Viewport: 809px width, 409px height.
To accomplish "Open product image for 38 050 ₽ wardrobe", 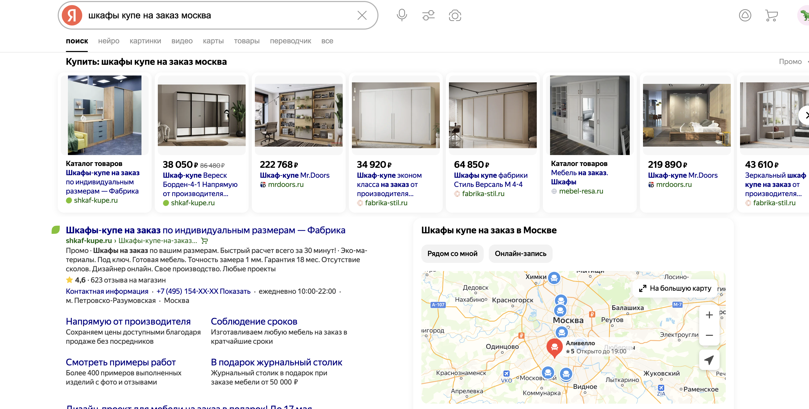I will click(x=202, y=115).
